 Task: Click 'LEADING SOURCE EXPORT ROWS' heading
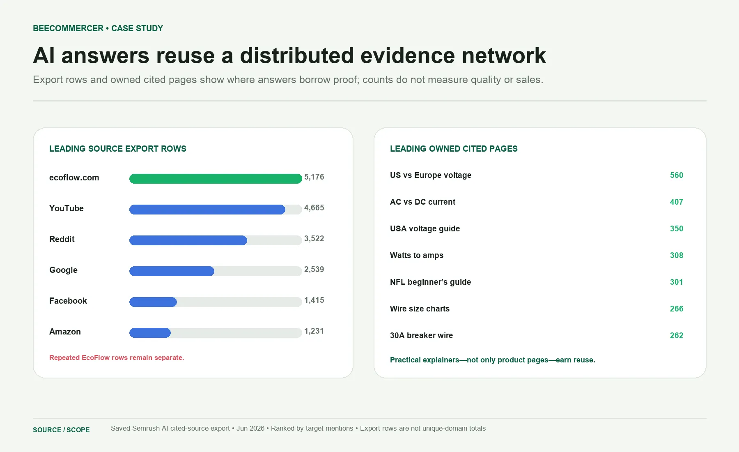point(118,149)
